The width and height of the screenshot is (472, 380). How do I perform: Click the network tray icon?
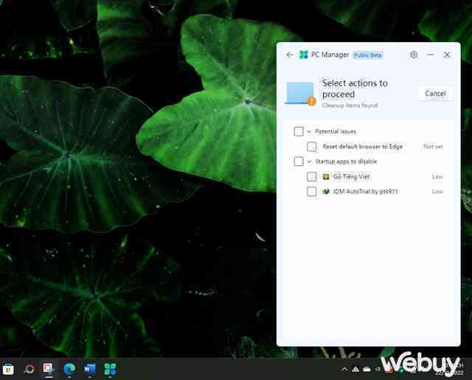[355, 369]
